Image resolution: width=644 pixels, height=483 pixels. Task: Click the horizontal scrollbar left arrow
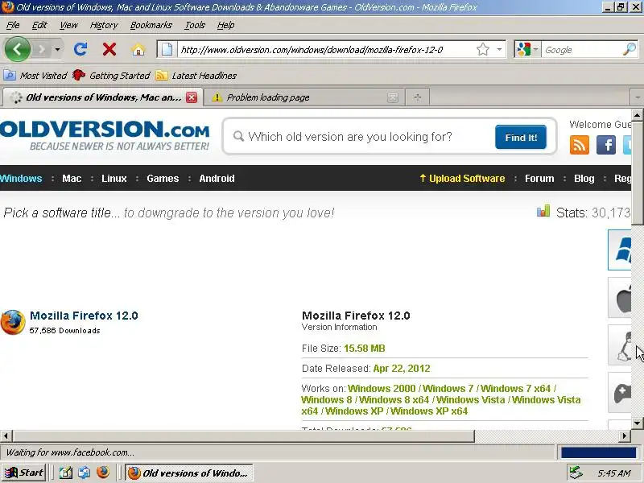[x=6, y=436]
